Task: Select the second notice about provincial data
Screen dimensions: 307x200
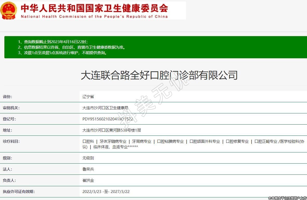Action: 72,47
